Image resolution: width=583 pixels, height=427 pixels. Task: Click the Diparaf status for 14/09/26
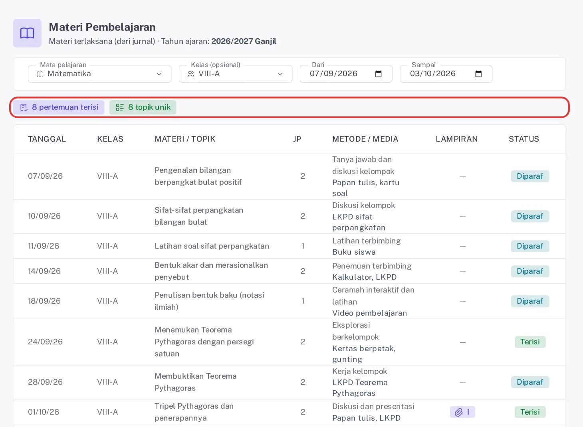pos(530,271)
